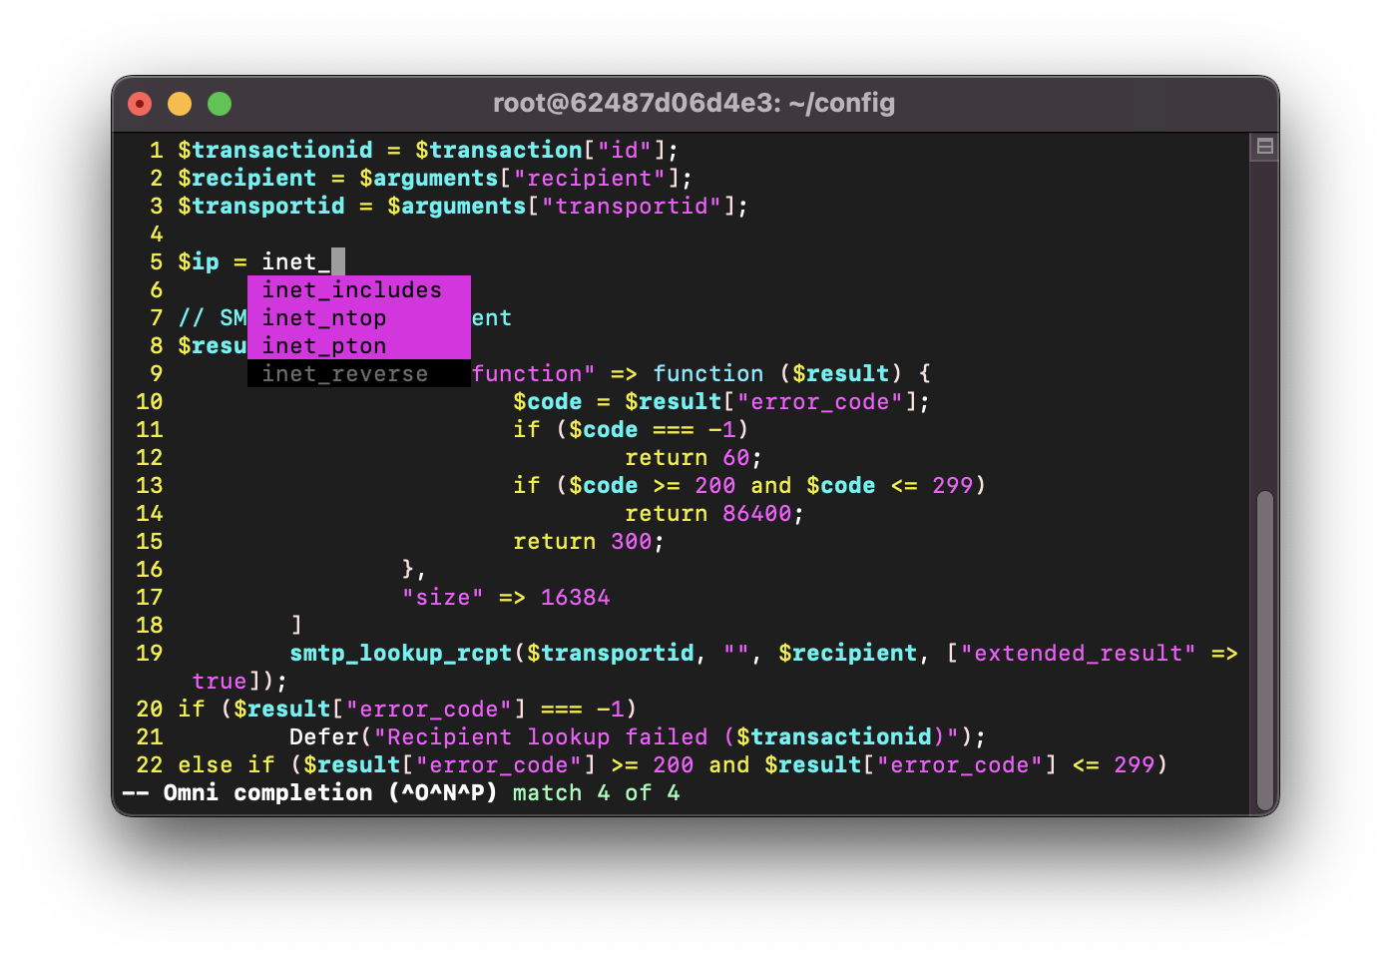Click the match 4 of 4 status message
1391x964 pixels.
tap(597, 792)
